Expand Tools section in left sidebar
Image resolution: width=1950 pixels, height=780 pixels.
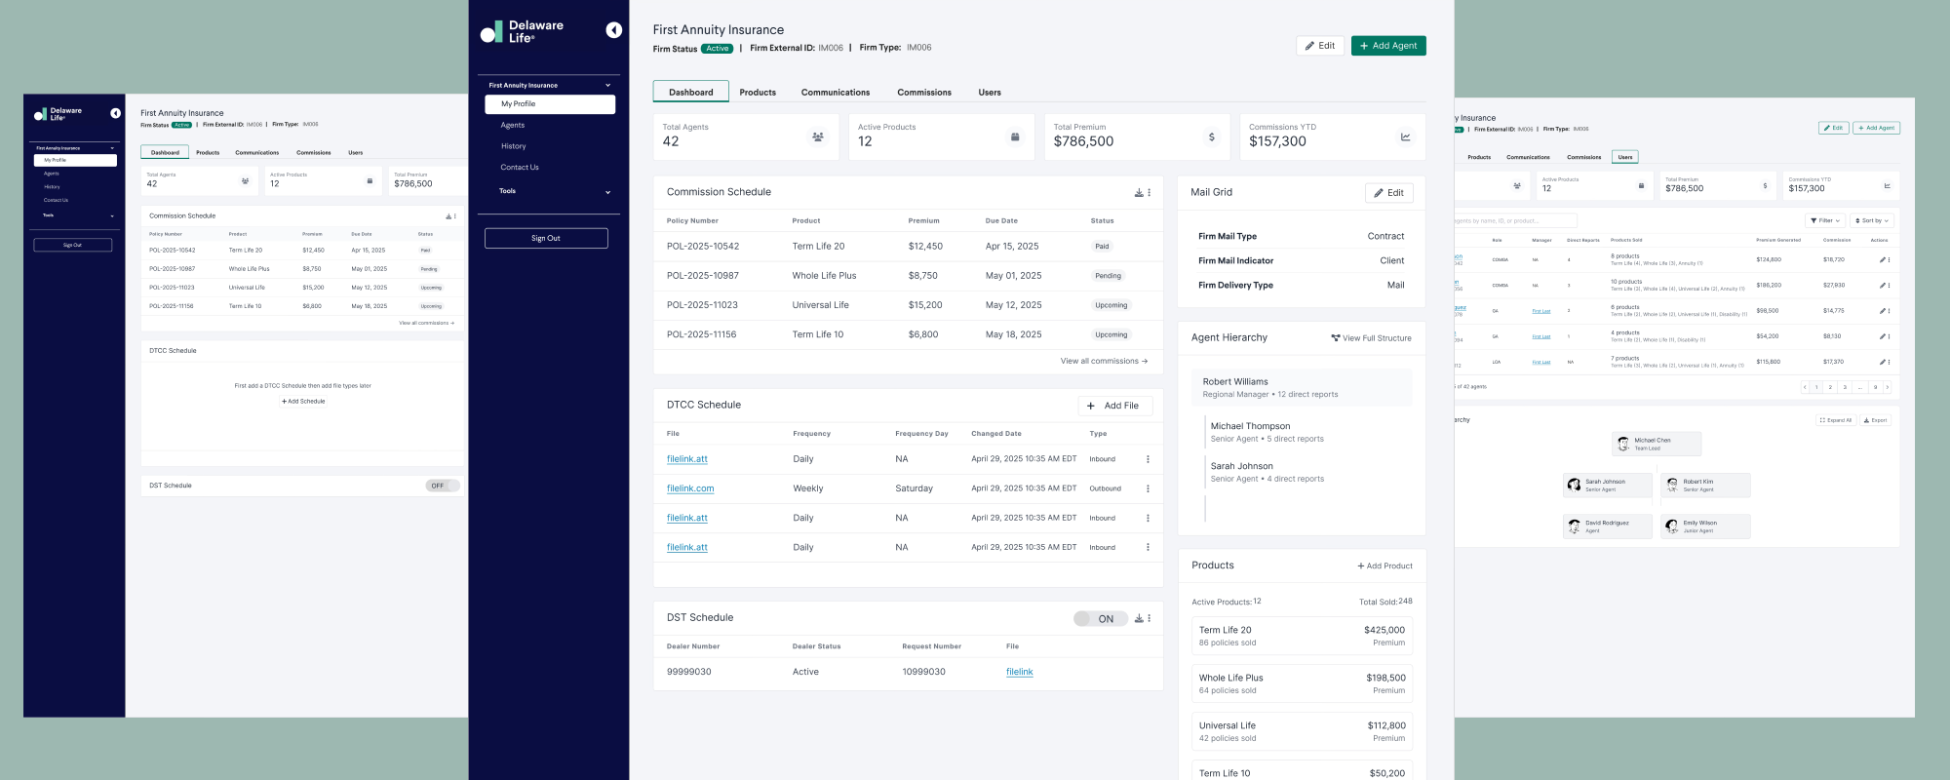click(x=112, y=215)
